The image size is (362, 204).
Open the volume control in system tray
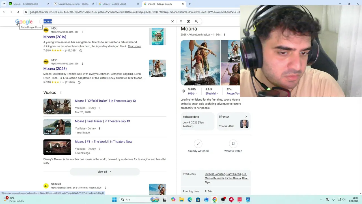tap(344, 199)
